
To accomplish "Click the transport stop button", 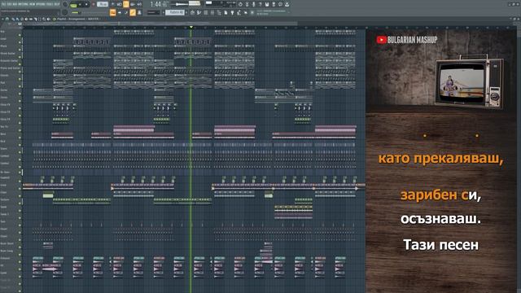I will 86,4.
